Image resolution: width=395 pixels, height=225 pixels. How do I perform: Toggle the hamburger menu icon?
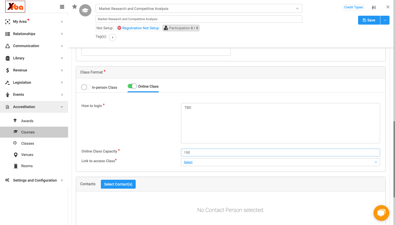tap(62, 7)
